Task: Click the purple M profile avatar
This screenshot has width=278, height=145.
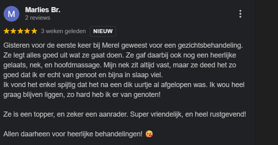Action: tap(11, 14)
